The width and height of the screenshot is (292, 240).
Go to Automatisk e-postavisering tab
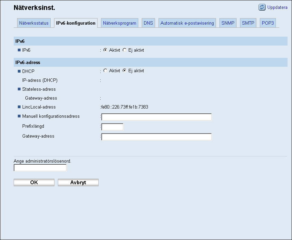pyautogui.click(x=187, y=23)
